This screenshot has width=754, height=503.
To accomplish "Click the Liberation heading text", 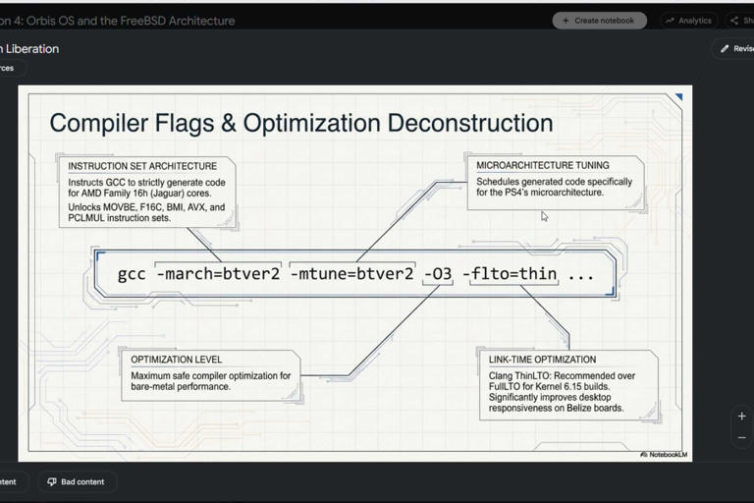I will [29, 48].
